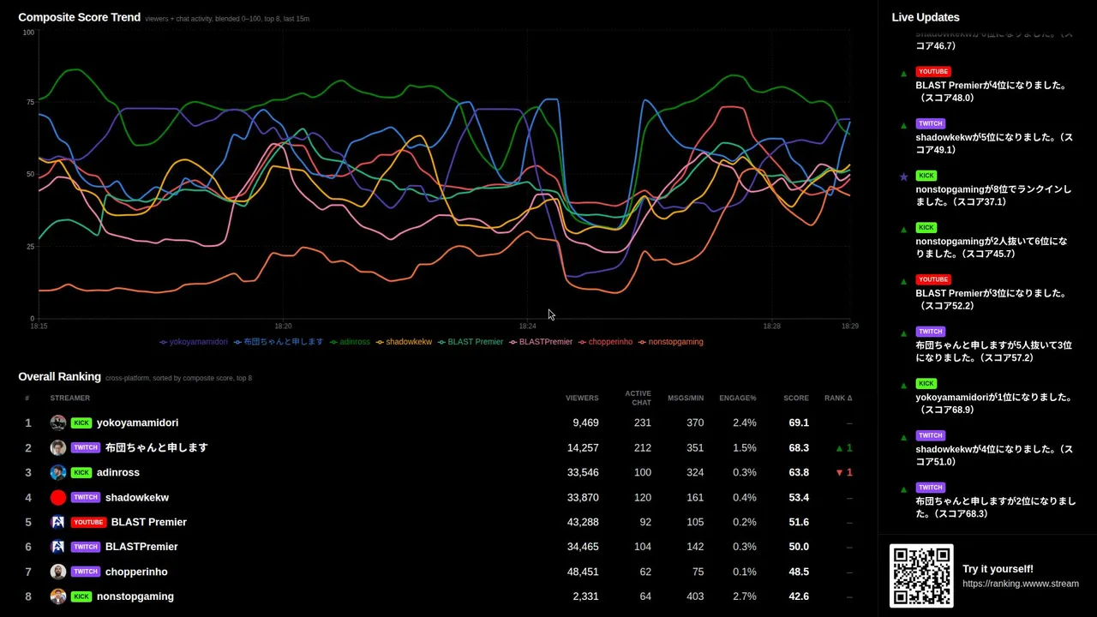Click the 'Overall Ranking' heading
The image size is (1097, 617).
tap(59, 376)
